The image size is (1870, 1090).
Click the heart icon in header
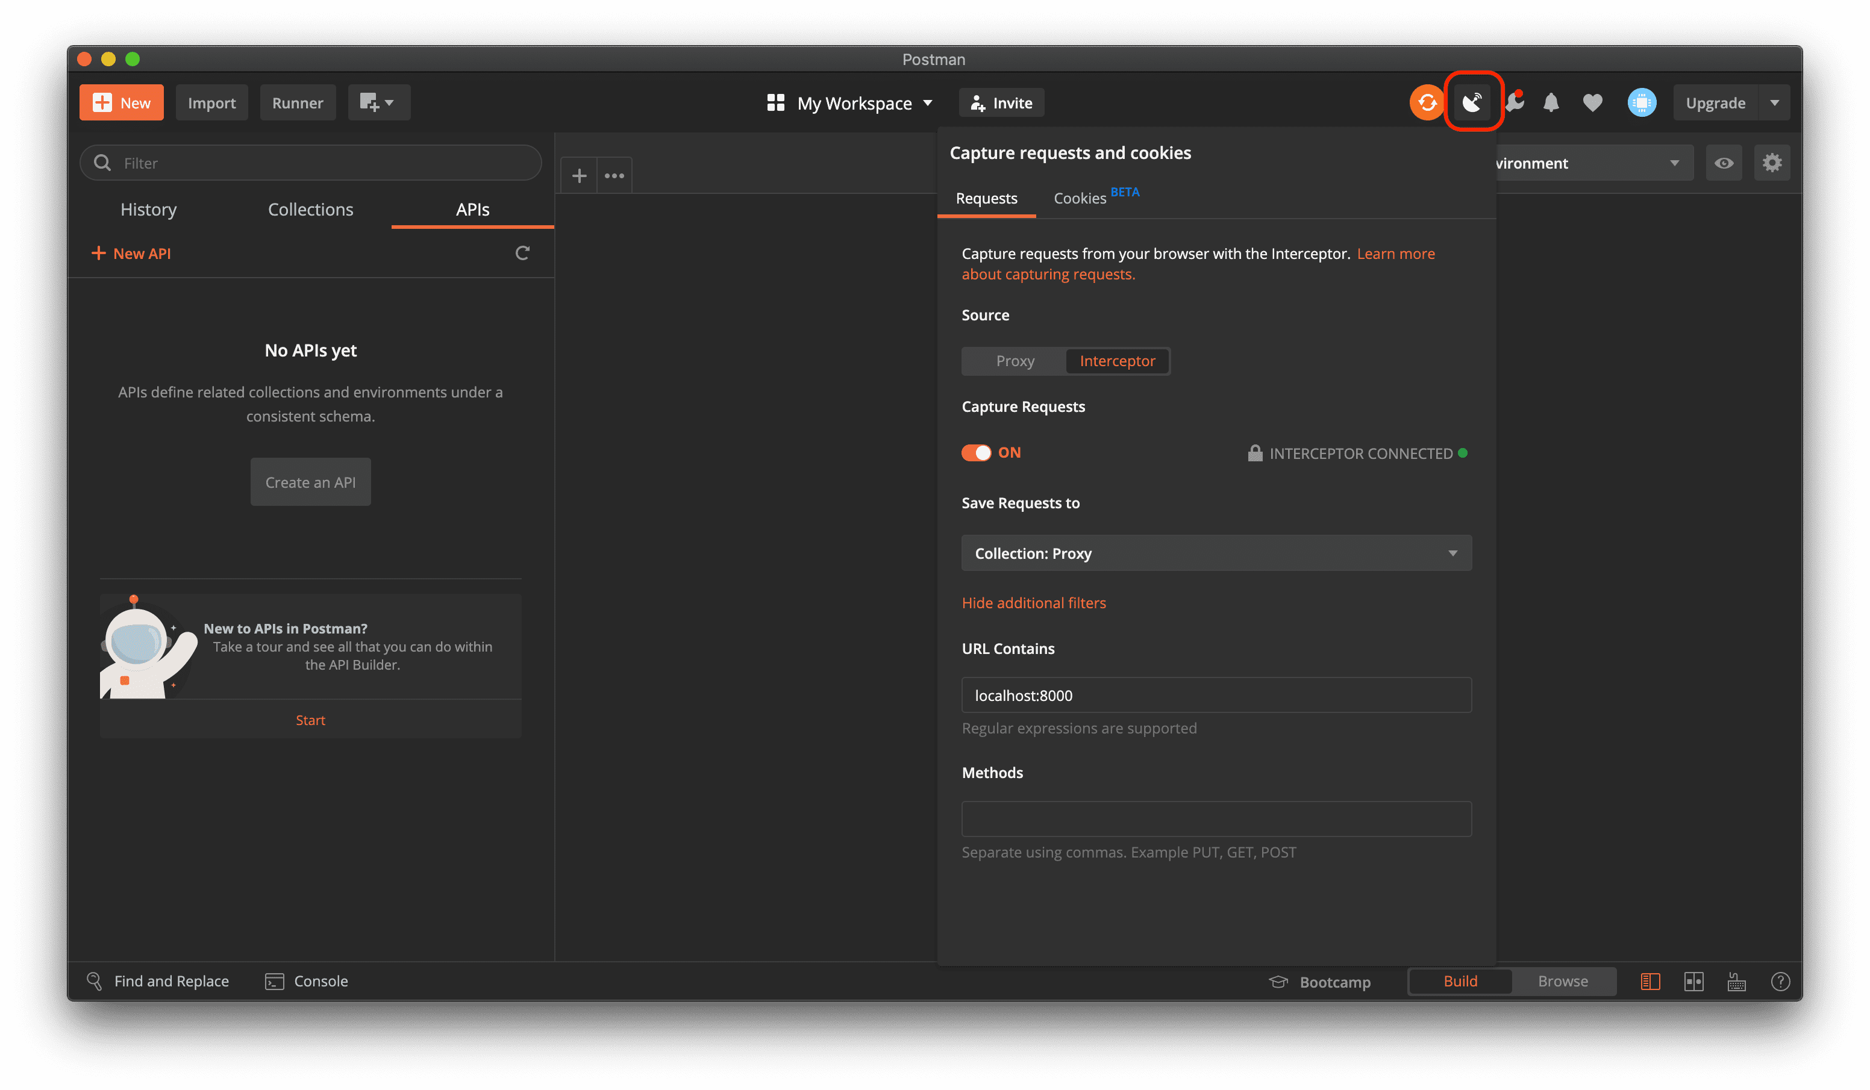tap(1592, 102)
